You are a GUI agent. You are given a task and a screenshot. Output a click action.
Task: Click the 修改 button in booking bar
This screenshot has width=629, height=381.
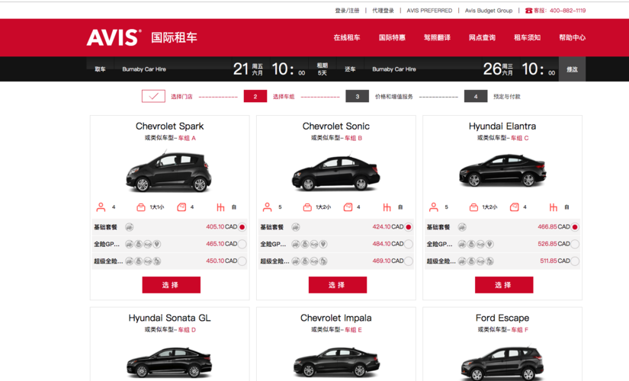tap(572, 69)
